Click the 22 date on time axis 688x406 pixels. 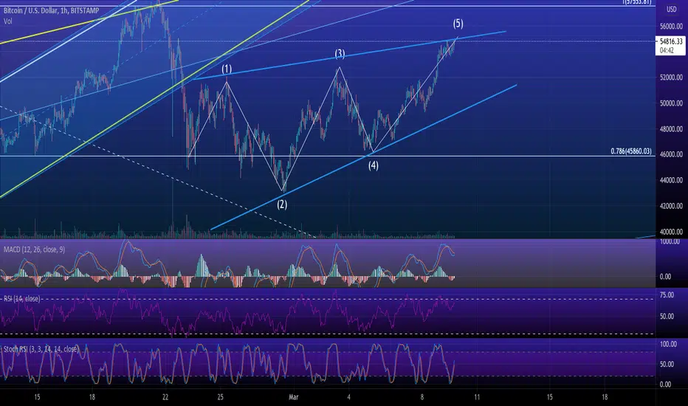tap(165, 397)
